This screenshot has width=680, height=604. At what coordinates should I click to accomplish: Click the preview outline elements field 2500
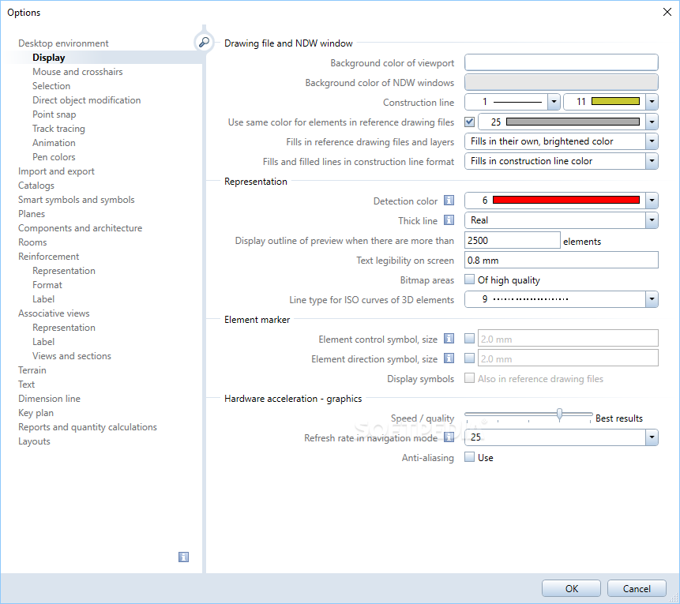[512, 240]
